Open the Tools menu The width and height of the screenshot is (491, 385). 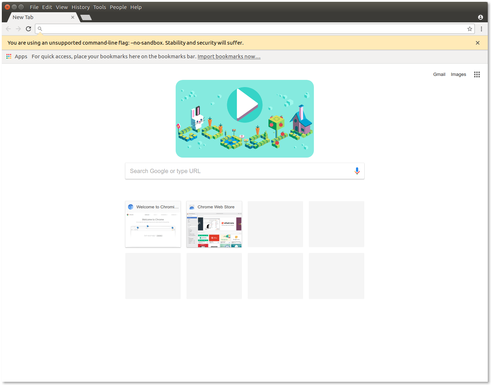[x=100, y=7]
